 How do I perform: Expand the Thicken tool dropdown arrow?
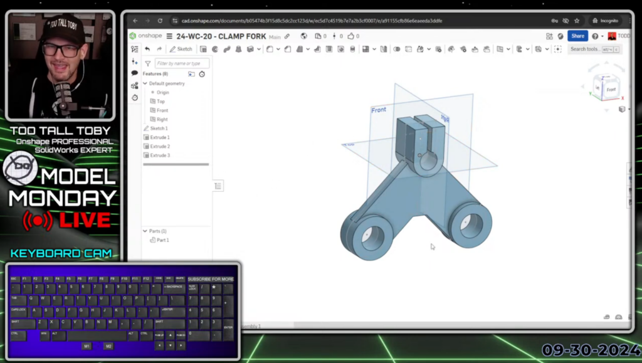coord(259,50)
